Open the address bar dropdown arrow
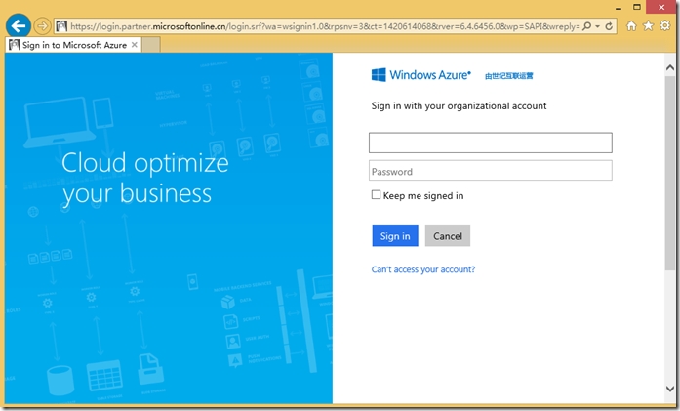Screen dimensions: 680x411 [x=597, y=26]
